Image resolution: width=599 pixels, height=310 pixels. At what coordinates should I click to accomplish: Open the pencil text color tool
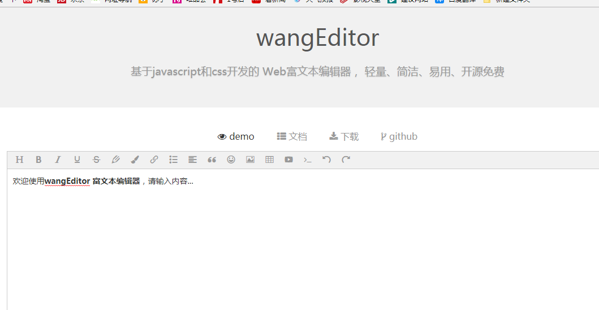coord(115,160)
